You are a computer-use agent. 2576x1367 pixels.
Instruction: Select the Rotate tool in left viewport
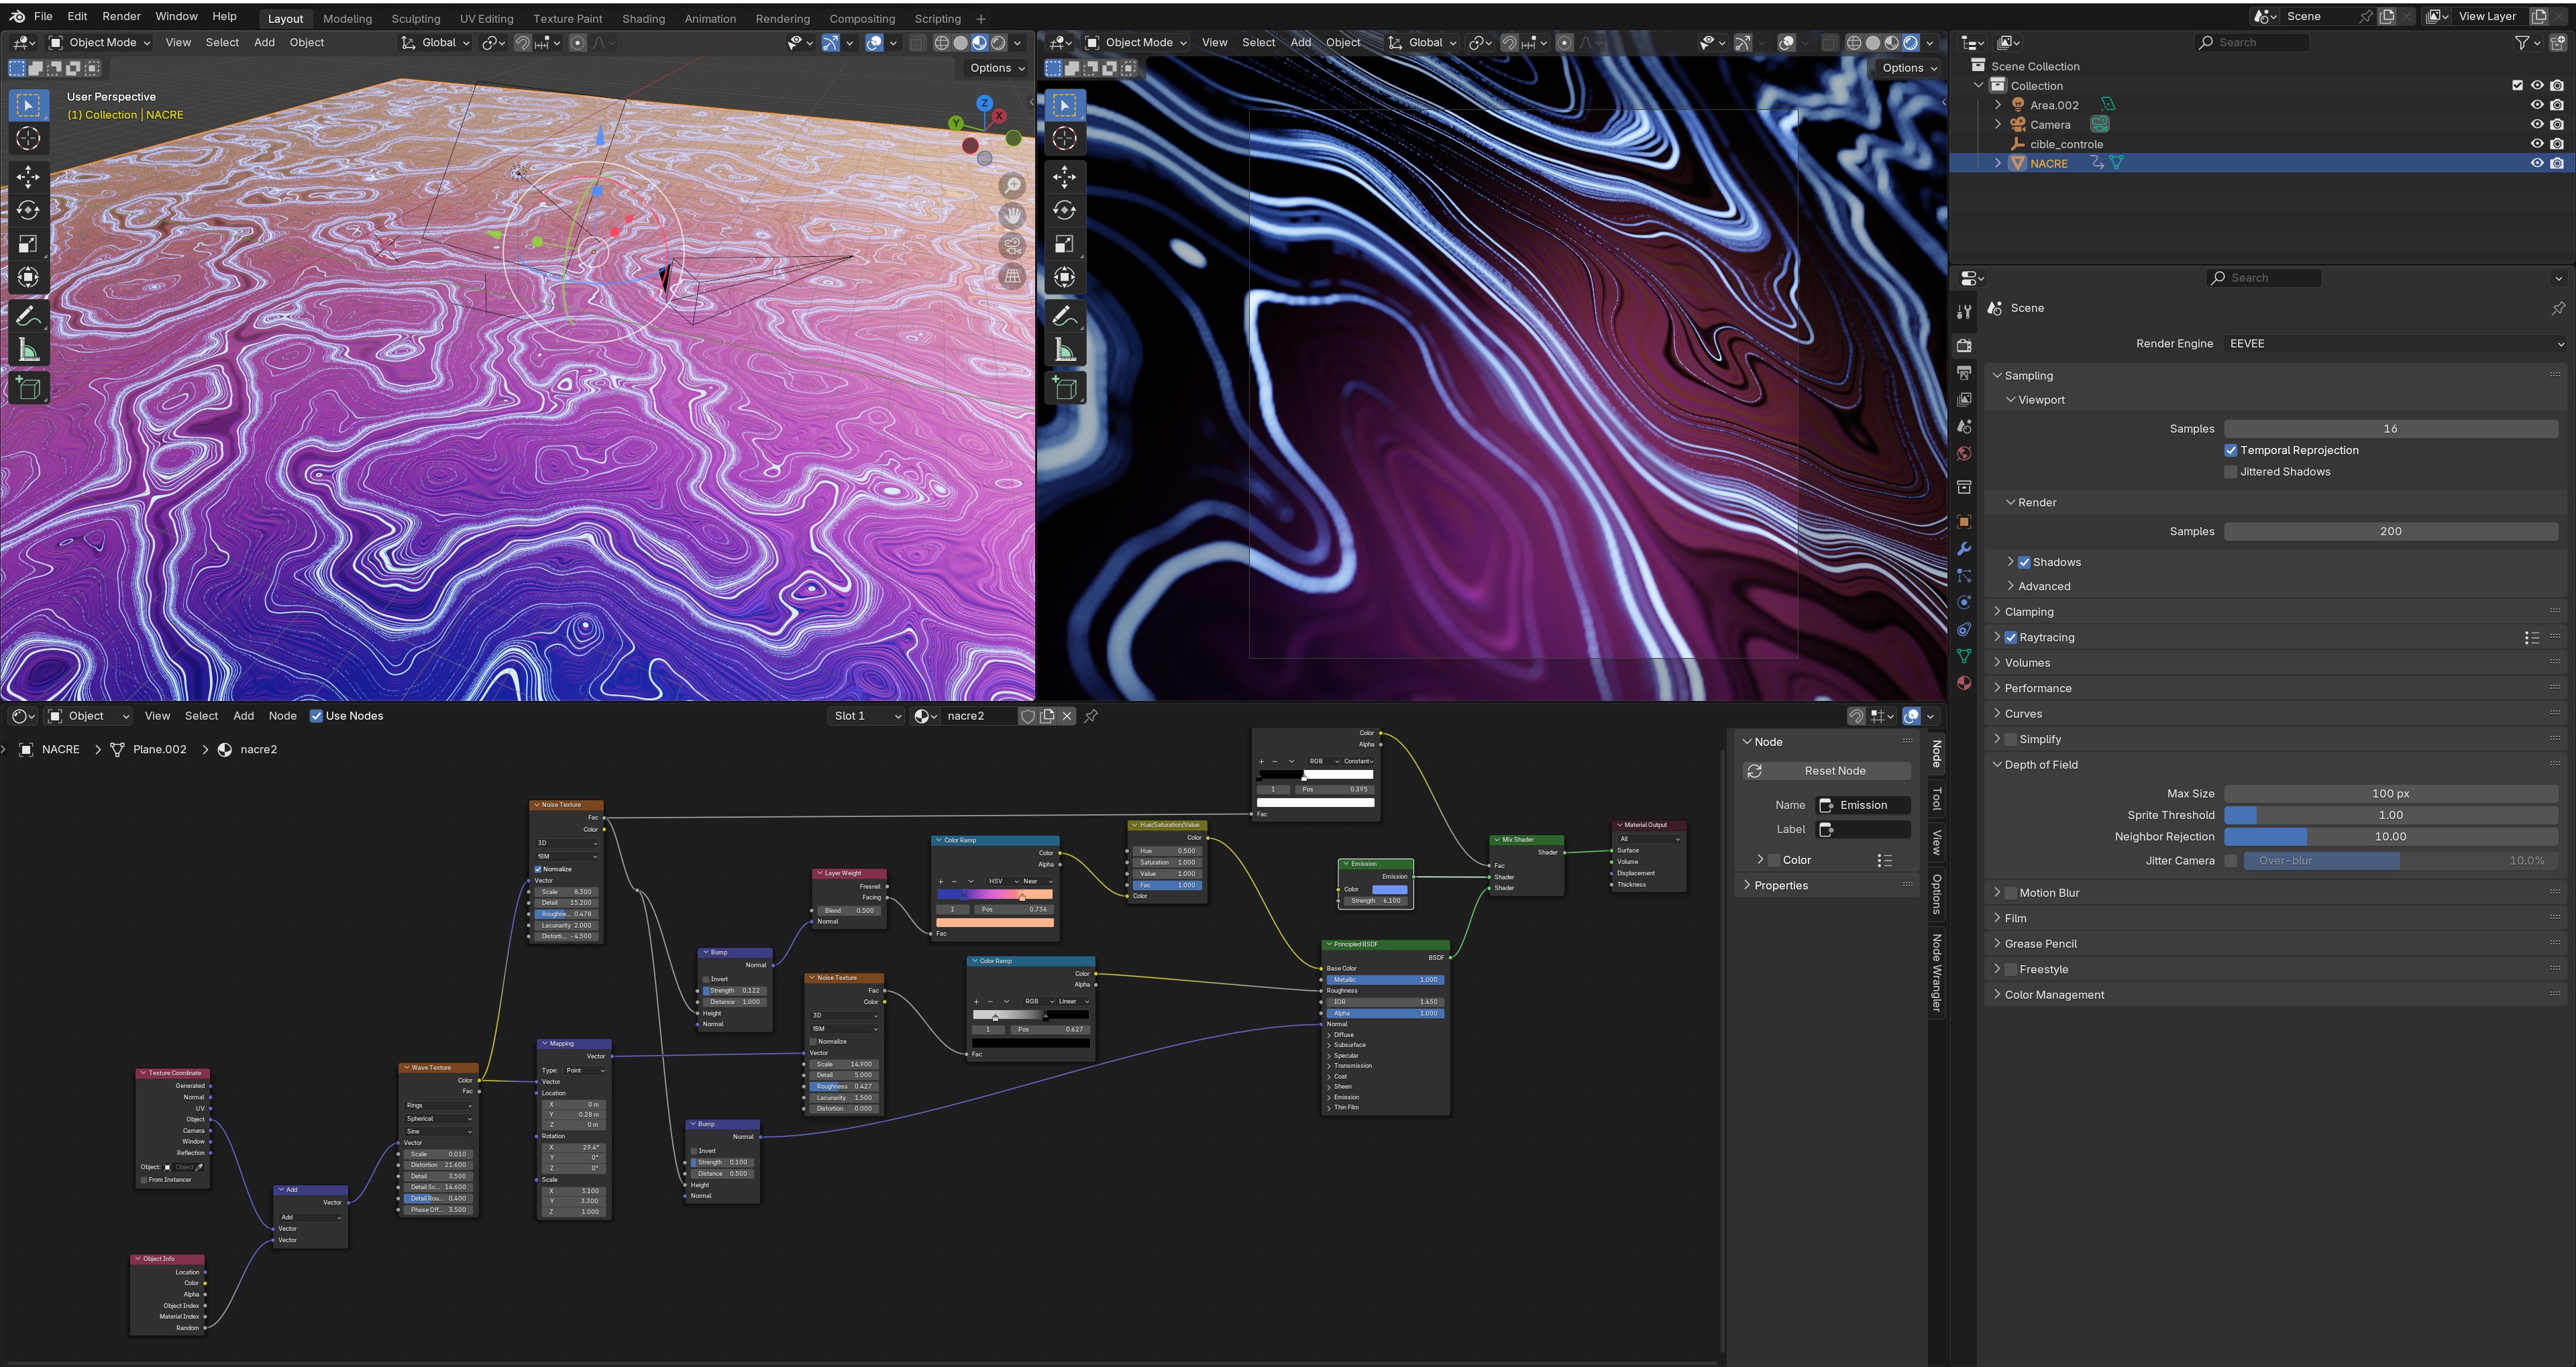point(28,211)
